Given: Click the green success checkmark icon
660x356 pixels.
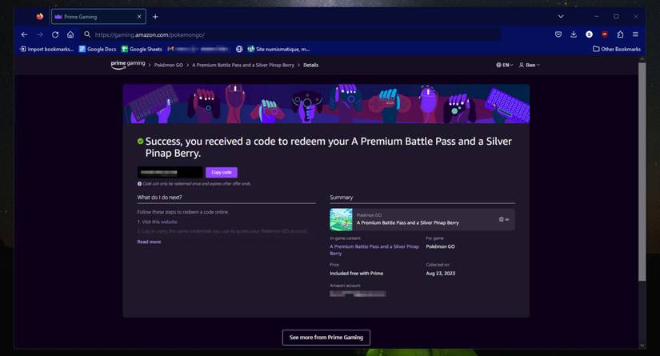Looking at the screenshot, I should point(140,142).
